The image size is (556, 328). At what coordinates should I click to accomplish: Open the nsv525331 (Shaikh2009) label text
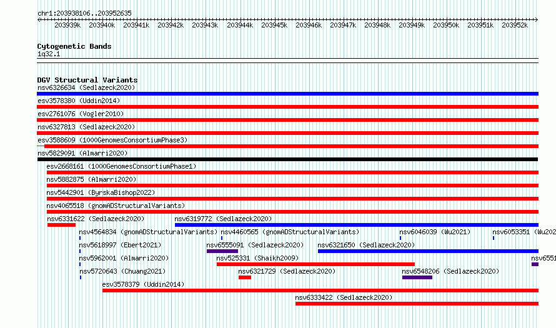257,258
